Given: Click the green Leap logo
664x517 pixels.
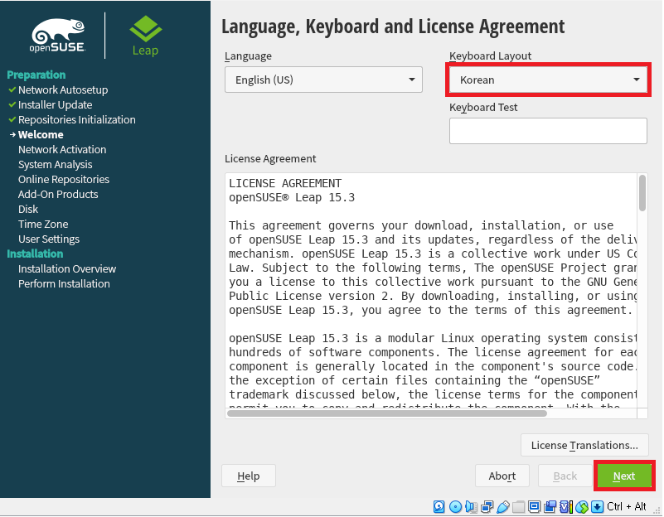Looking at the screenshot, I should click(x=145, y=36).
